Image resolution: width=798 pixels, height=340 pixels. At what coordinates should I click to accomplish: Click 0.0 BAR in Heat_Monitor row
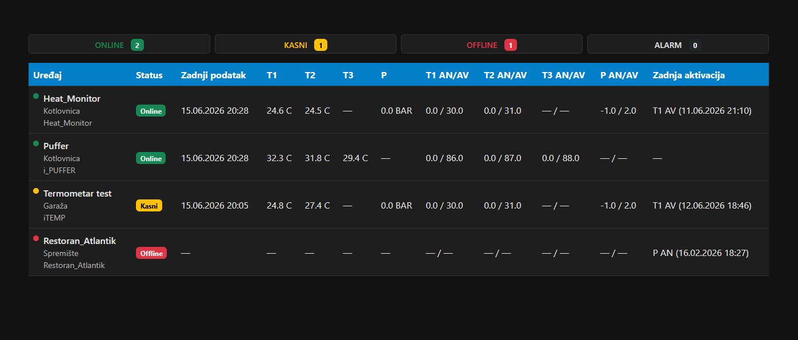(396, 110)
